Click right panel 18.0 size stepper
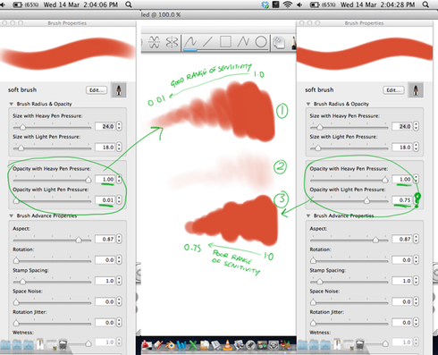The height and width of the screenshot is (355, 438). coord(416,147)
